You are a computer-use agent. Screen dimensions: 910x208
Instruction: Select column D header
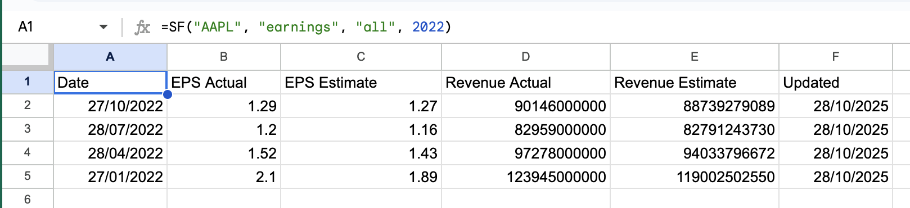[526, 57]
